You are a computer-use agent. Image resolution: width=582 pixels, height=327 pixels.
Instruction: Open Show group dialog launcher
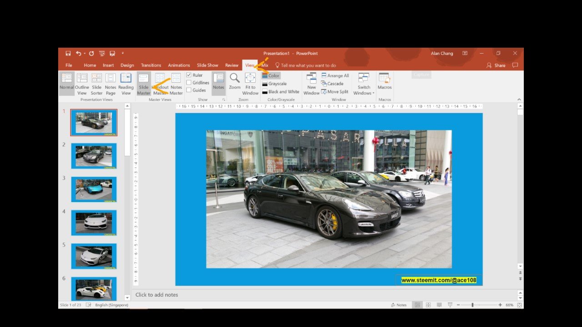[223, 99]
